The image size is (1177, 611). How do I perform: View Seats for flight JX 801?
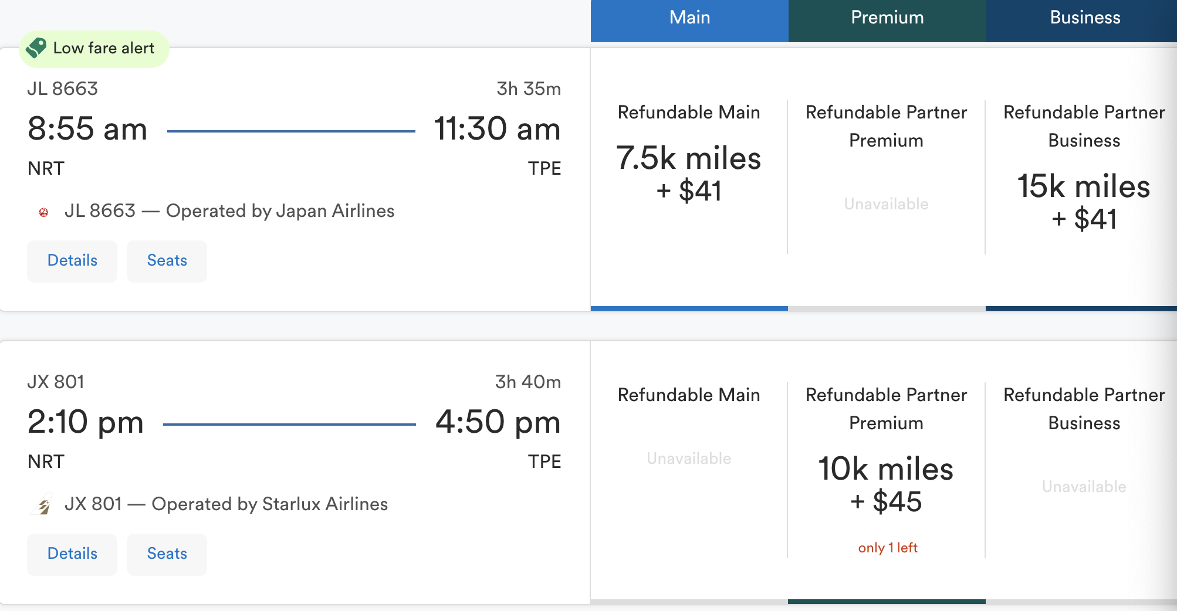tap(167, 554)
